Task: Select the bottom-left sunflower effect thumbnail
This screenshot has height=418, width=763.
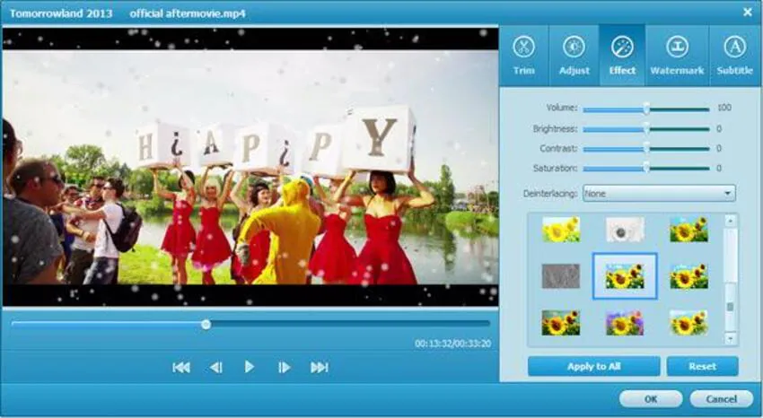Action: tap(561, 323)
